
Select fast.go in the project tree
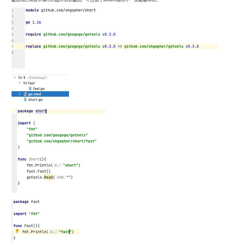click(39, 88)
